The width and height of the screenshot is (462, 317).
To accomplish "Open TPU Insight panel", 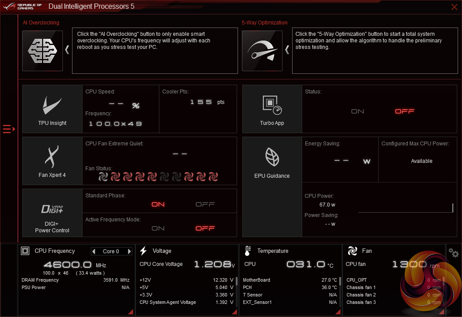I will tap(52, 109).
